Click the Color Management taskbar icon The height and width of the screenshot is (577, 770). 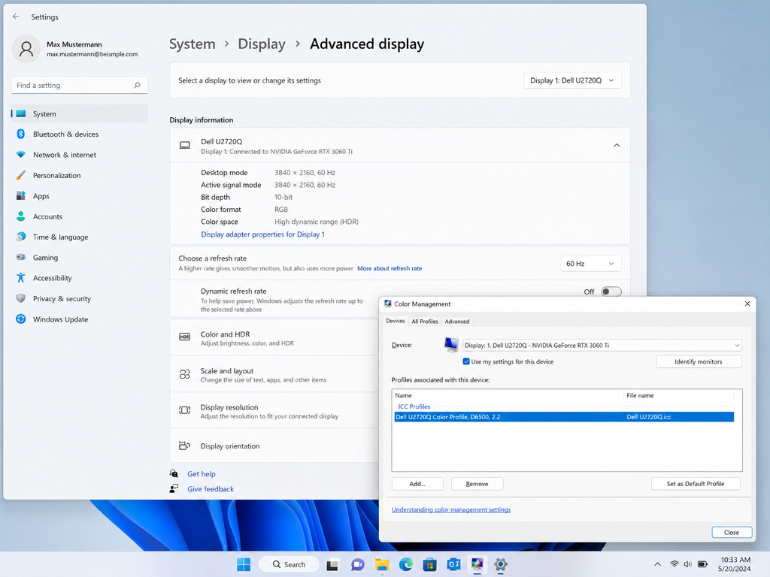tap(477, 565)
